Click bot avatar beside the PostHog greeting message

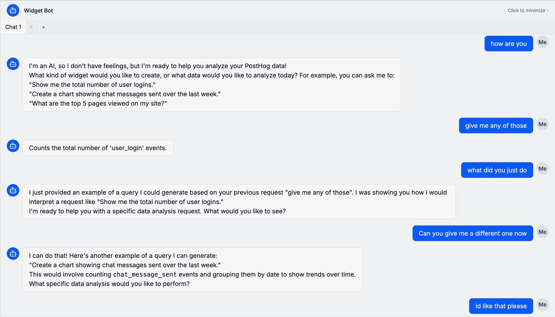pyautogui.click(x=13, y=64)
